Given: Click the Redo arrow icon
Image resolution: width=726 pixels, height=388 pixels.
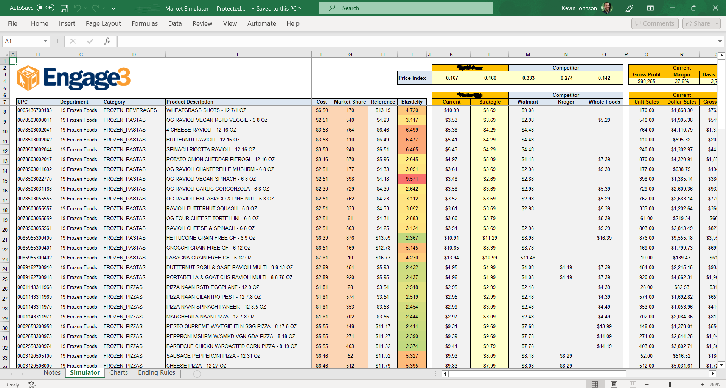Looking at the screenshot, I should (x=96, y=8).
